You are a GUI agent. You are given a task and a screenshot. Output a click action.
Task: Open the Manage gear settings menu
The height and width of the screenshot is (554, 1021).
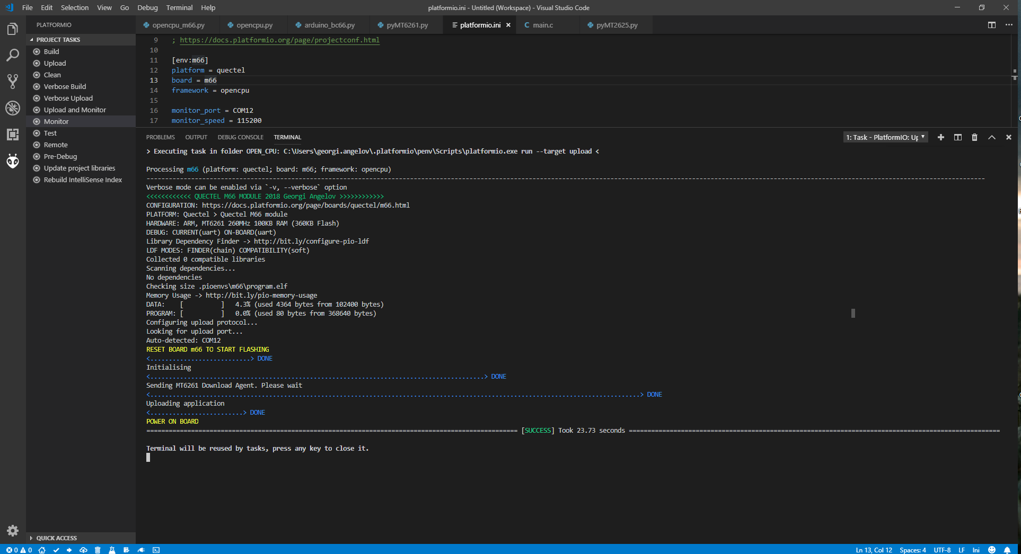(13, 531)
